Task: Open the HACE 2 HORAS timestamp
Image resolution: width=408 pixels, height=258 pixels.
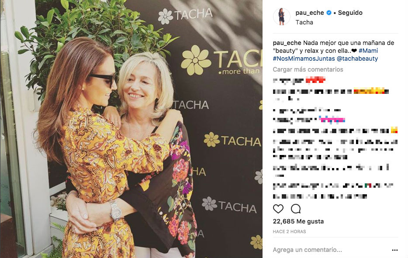Action: coord(289,231)
